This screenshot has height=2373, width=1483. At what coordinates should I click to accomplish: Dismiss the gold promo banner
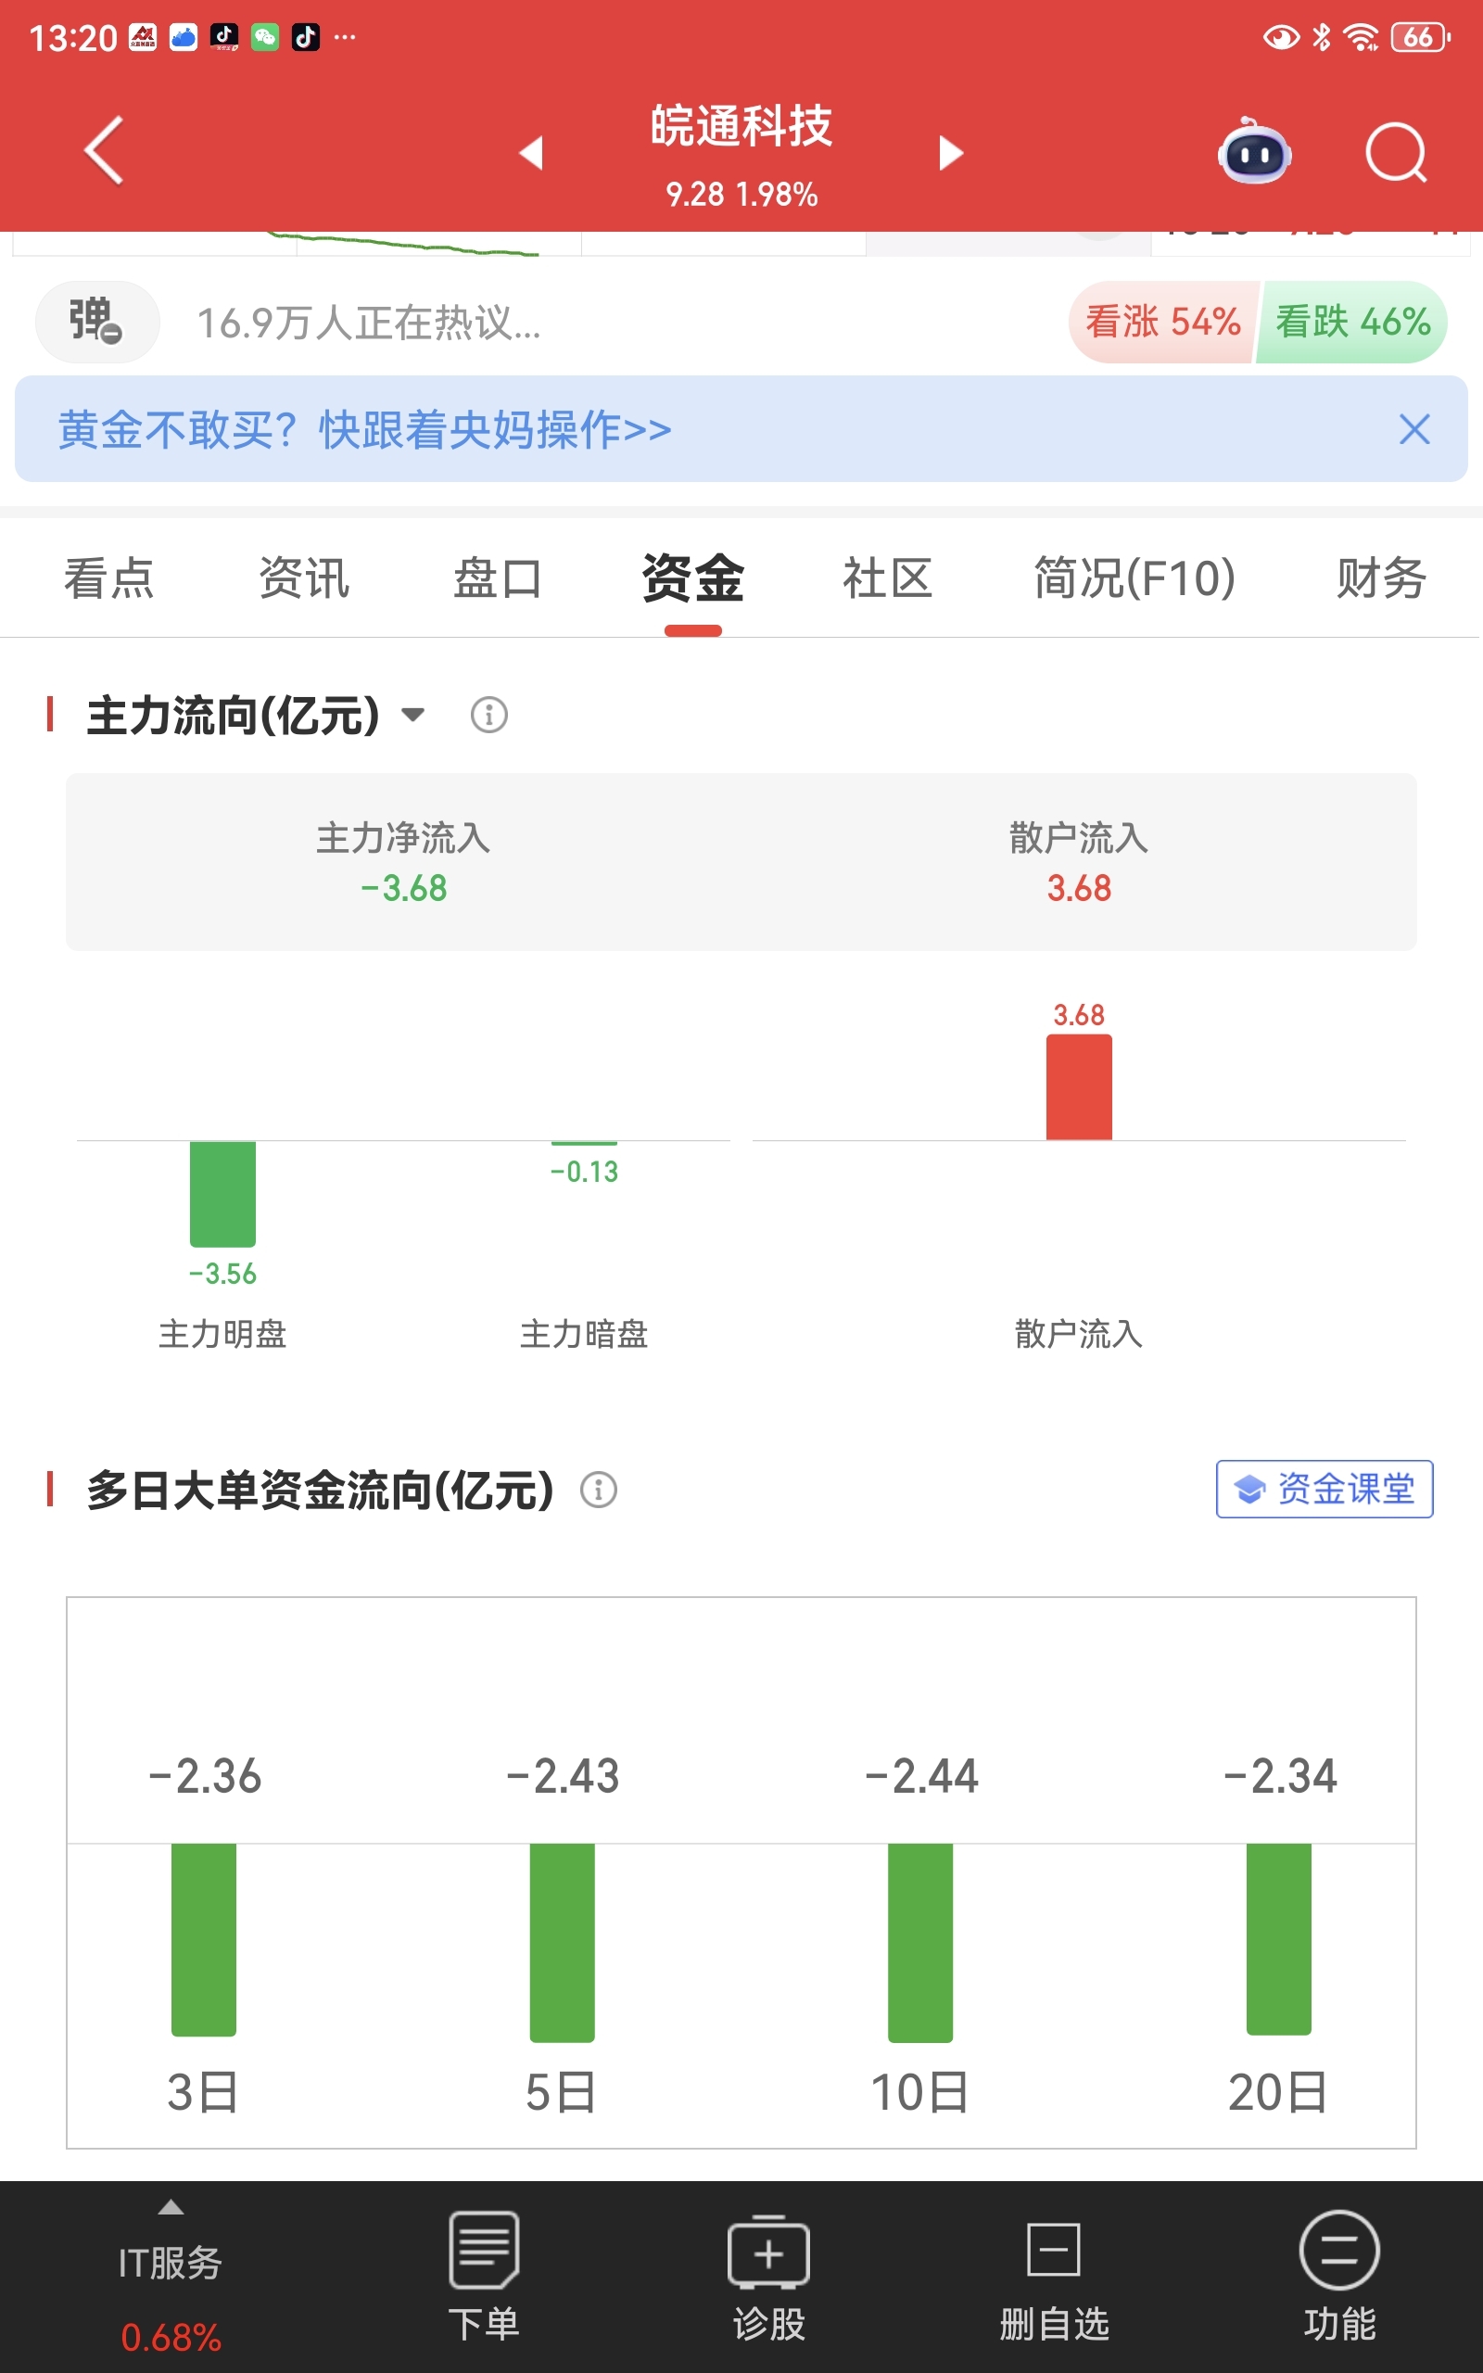click(x=1414, y=429)
